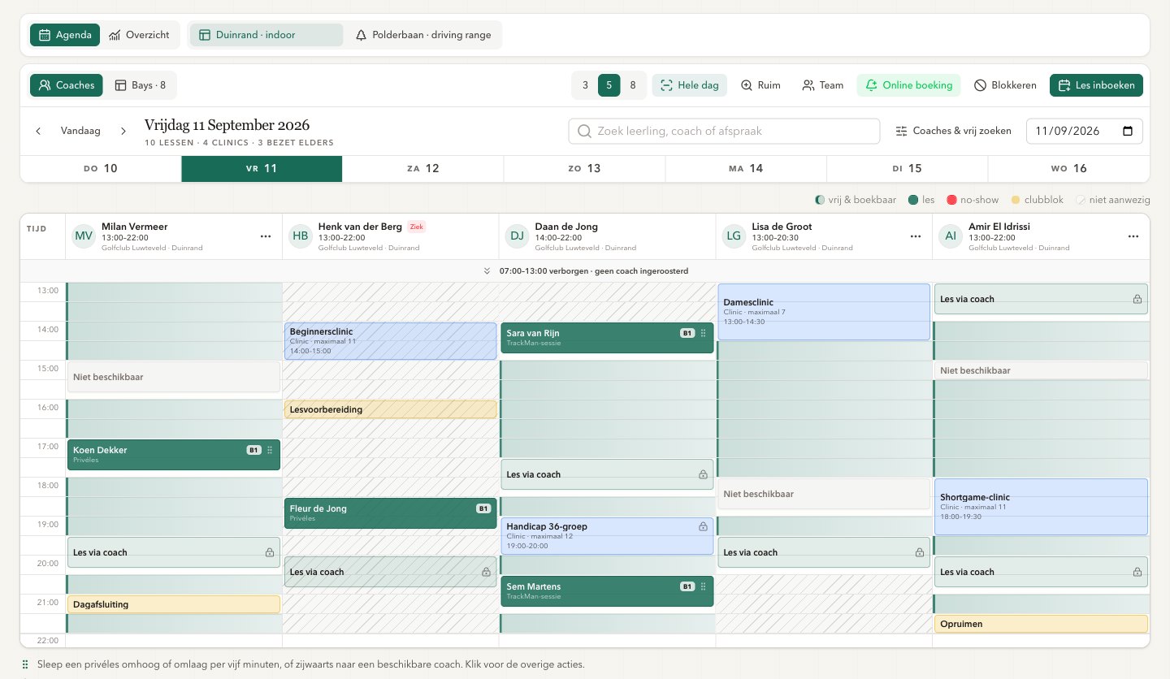The height and width of the screenshot is (679, 1170).
Task: Go to next day arrow
Action: 123,131
